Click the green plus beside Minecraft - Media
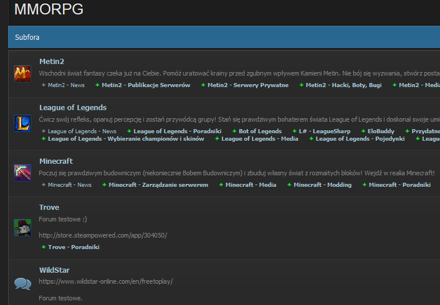The height and width of the screenshot is (305, 440). coord(221,185)
